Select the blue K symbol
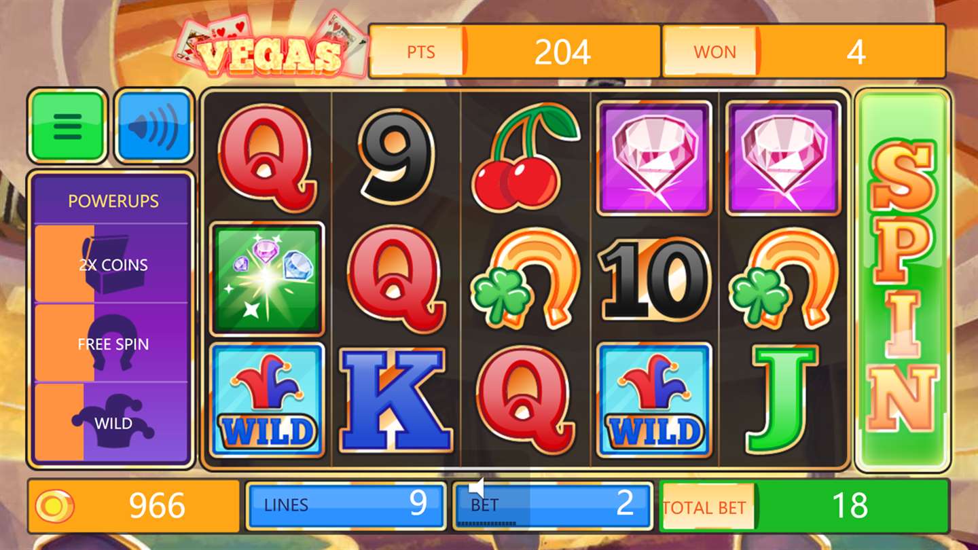 point(396,400)
